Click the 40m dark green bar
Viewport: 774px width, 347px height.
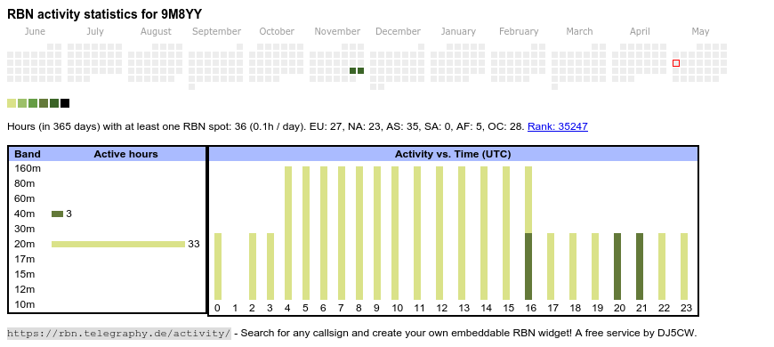pyautogui.click(x=57, y=214)
